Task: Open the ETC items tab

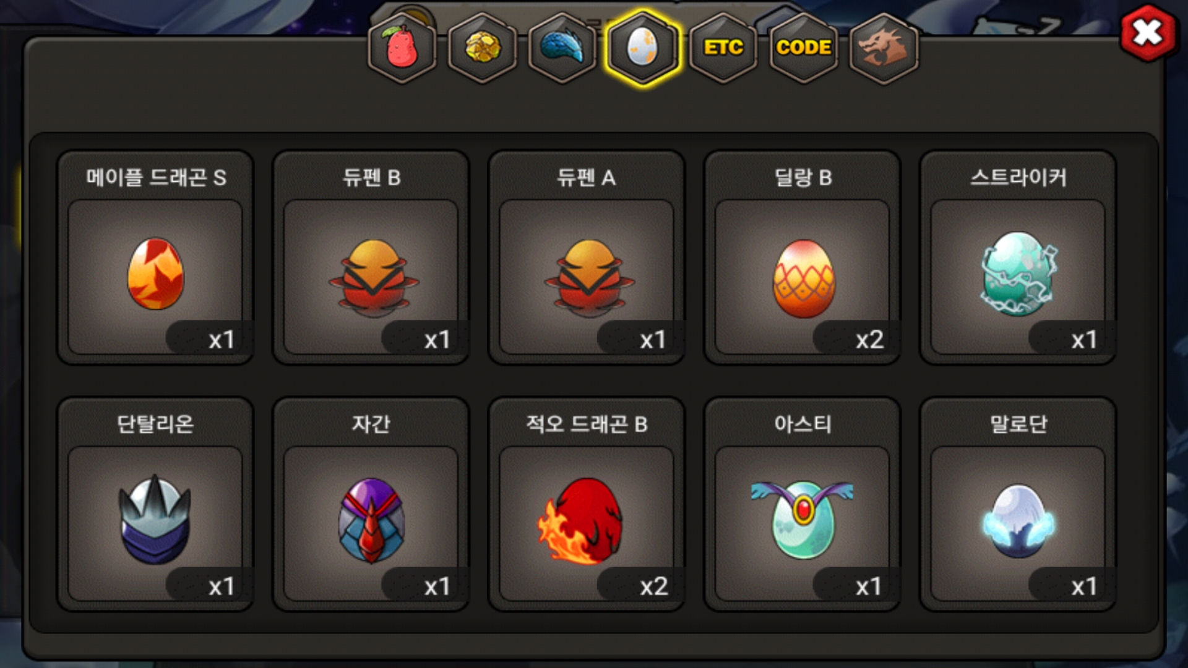Action: (x=723, y=48)
